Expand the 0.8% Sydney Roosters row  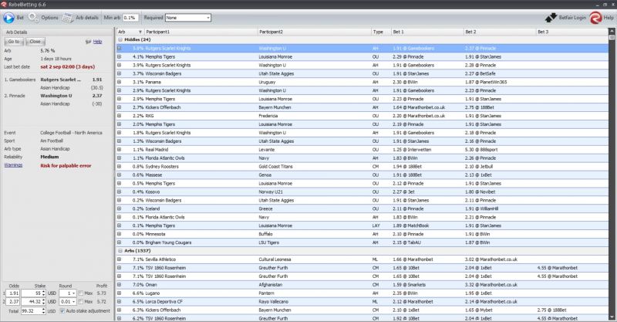tap(120, 166)
